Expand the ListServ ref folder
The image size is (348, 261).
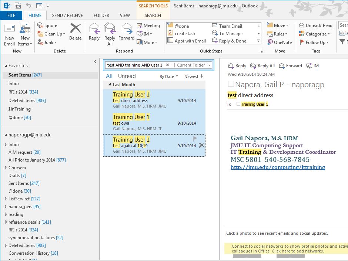6,199
